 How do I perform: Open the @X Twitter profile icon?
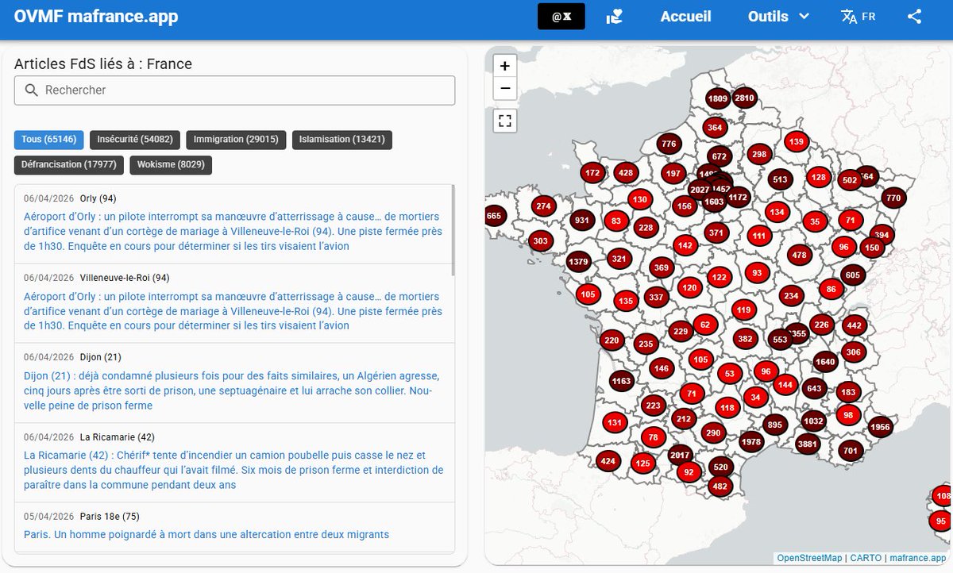[x=561, y=15]
